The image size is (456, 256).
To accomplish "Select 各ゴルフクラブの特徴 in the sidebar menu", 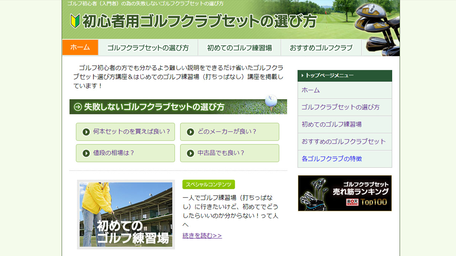I will (345, 159).
